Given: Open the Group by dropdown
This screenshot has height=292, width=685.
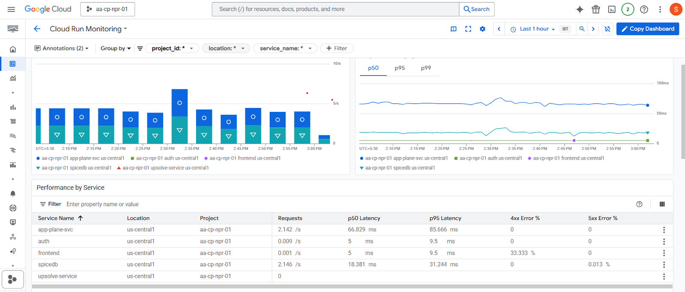Looking at the screenshot, I should 116,48.
